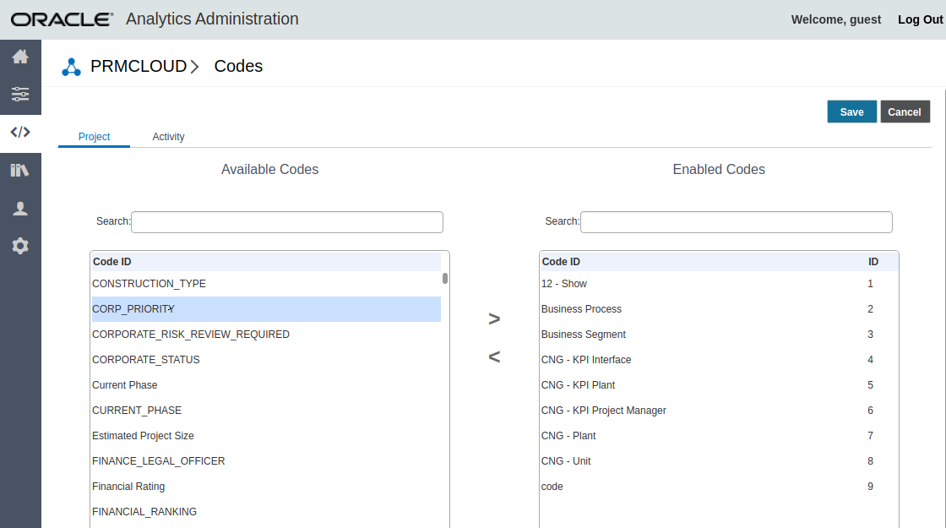Open the configuration sliders icon in the sidebar
This screenshot has height=528, width=946.
[20, 95]
